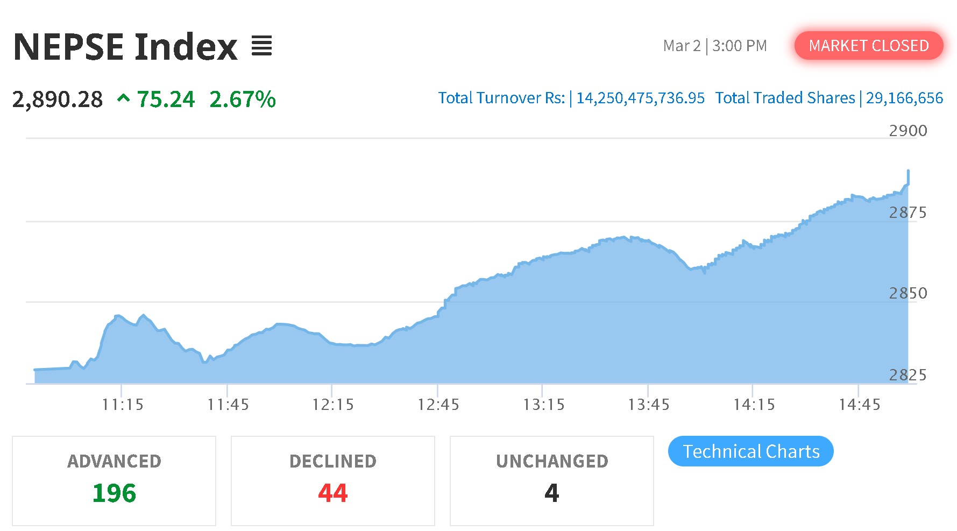Viewport: 957px width, 531px height.
Task: Click the 13:15 time axis marker
Action: (544, 405)
